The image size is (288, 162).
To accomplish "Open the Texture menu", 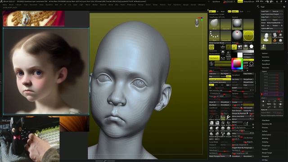I will [x=162, y=5].
